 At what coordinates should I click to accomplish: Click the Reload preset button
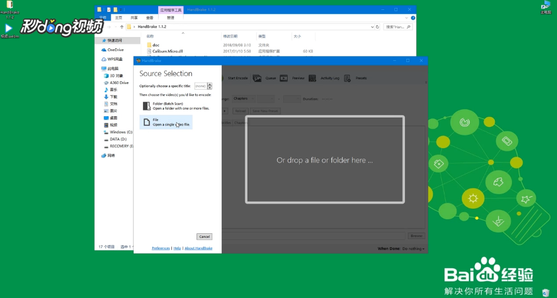click(240, 111)
